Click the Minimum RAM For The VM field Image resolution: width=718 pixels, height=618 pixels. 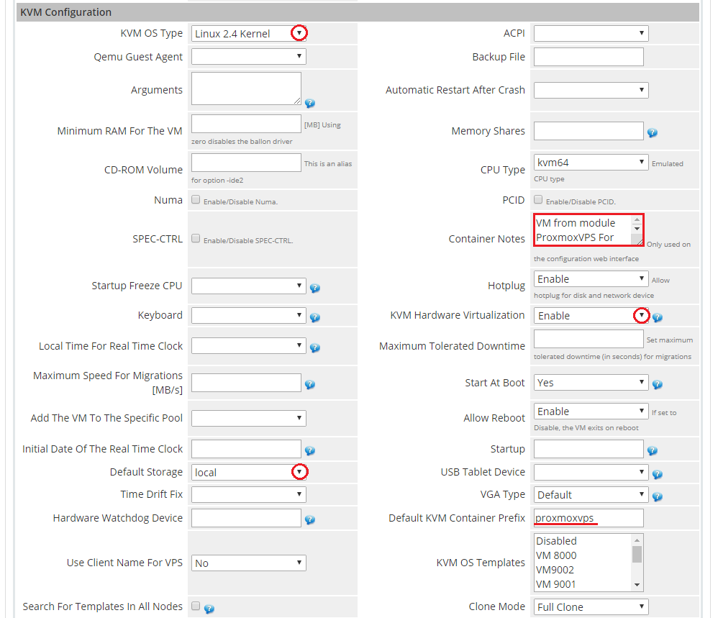246,124
